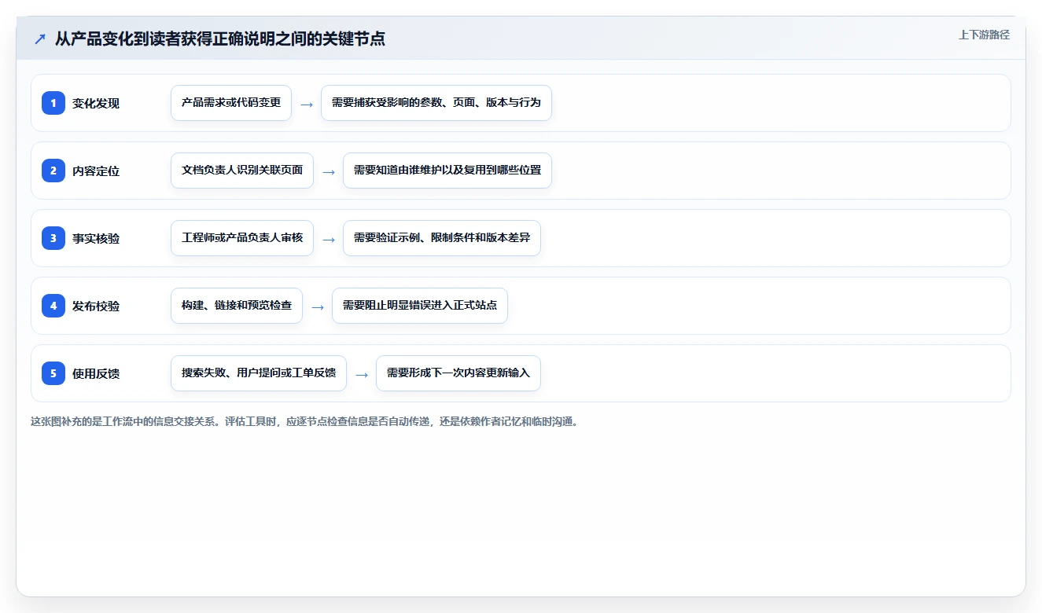Select the number 3 step badge

click(x=53, y=238)
